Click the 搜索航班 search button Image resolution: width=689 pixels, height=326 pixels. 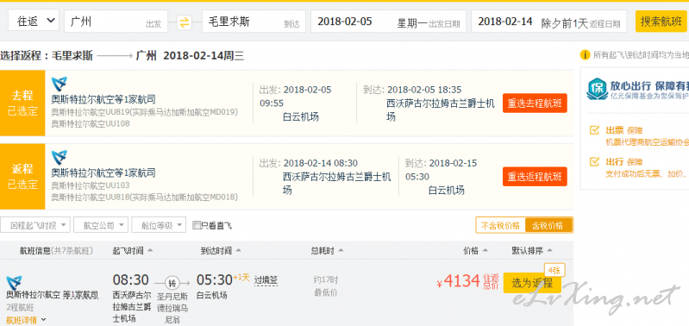coord(661,22)
